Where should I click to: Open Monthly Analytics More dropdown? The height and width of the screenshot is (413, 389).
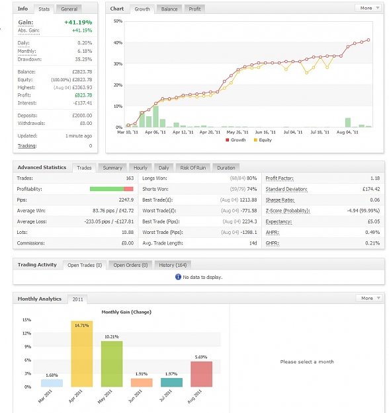click(x=369, y=298)
